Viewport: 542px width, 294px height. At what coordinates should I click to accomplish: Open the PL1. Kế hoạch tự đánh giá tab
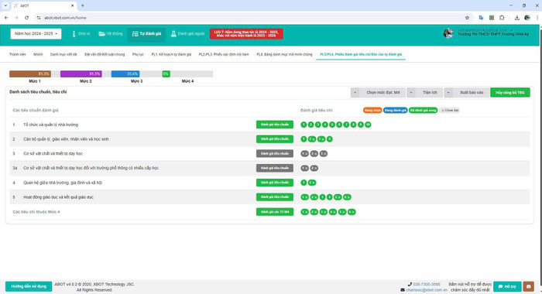point(171,55)
